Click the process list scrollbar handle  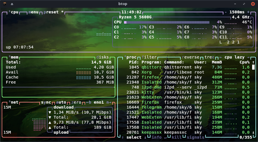pyautogui.click(x=253, y=67)
